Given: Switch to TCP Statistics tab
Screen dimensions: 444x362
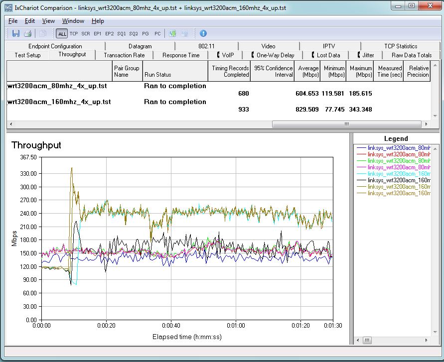Looking at the screenshot, I should pos(401,46).
